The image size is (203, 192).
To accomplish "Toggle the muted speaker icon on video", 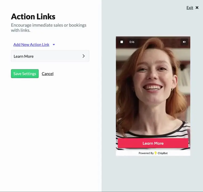I will pyautogui.click(x=184, y=42).
